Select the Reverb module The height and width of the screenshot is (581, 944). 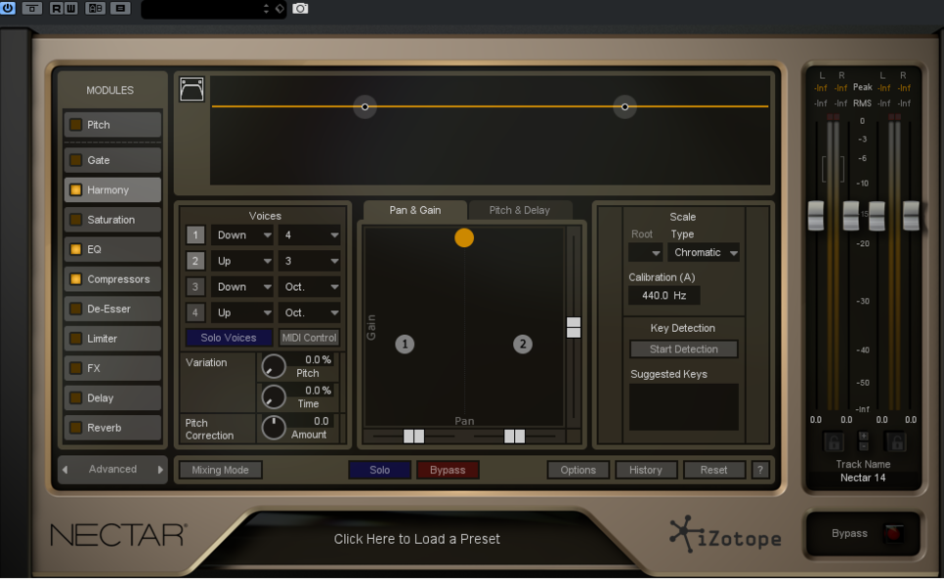click(x=112, y=428)
